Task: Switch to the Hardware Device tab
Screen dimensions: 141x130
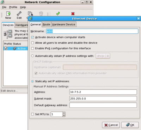Action: click(64, 24)
